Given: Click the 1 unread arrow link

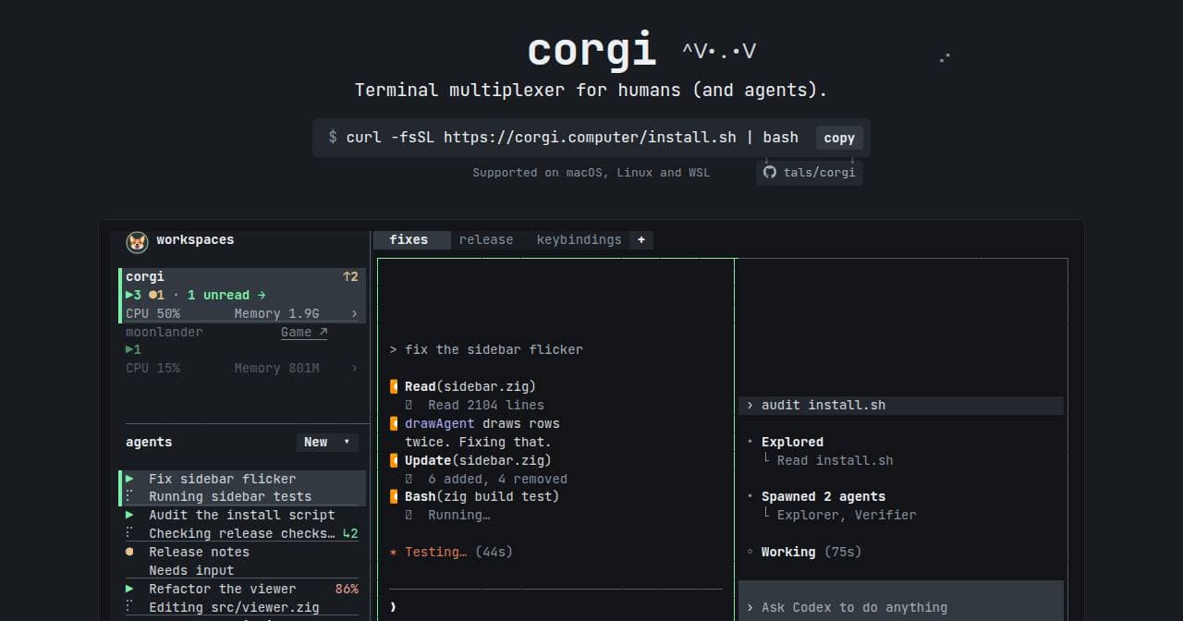Looking at the screenshot, I should click(226, 295).
